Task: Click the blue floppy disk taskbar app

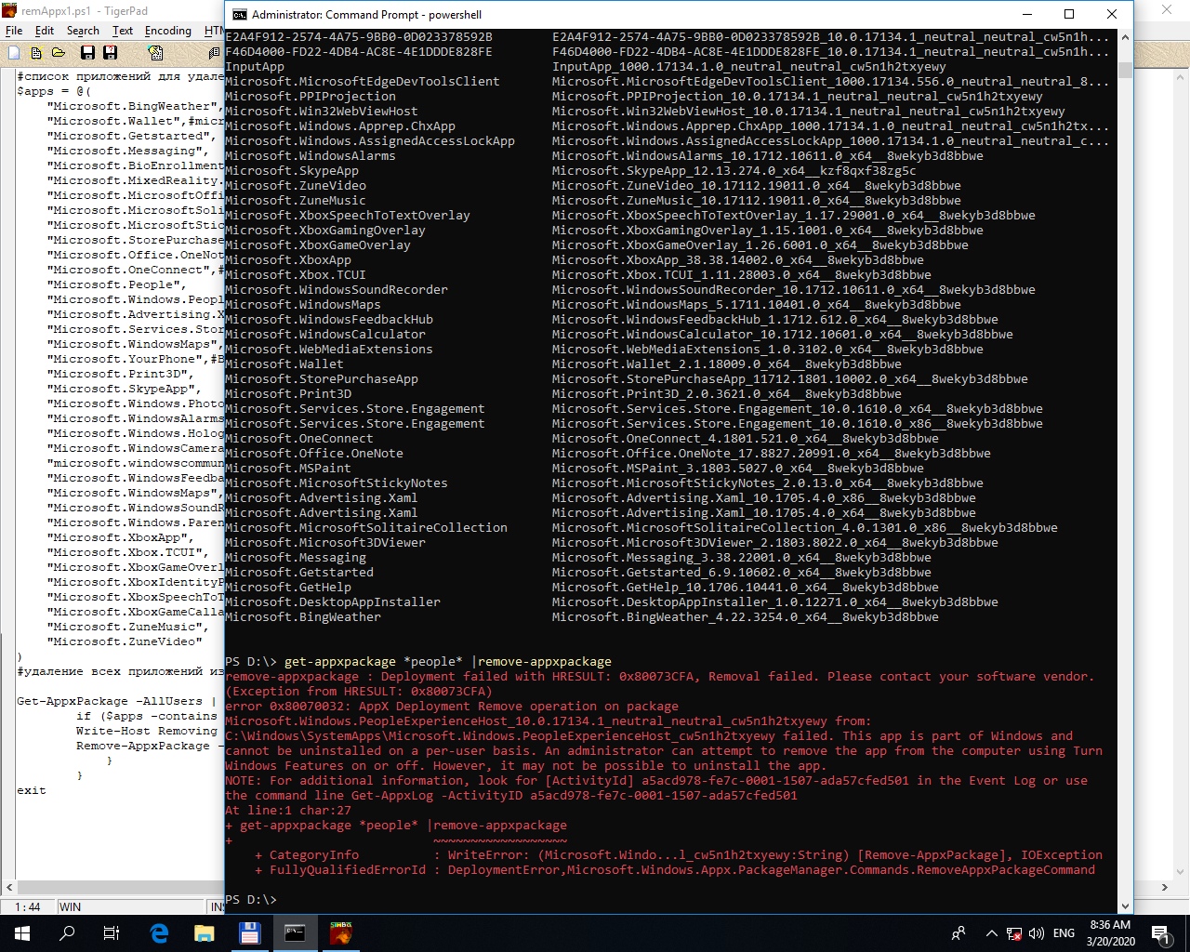Action: (x=249, y=933)
